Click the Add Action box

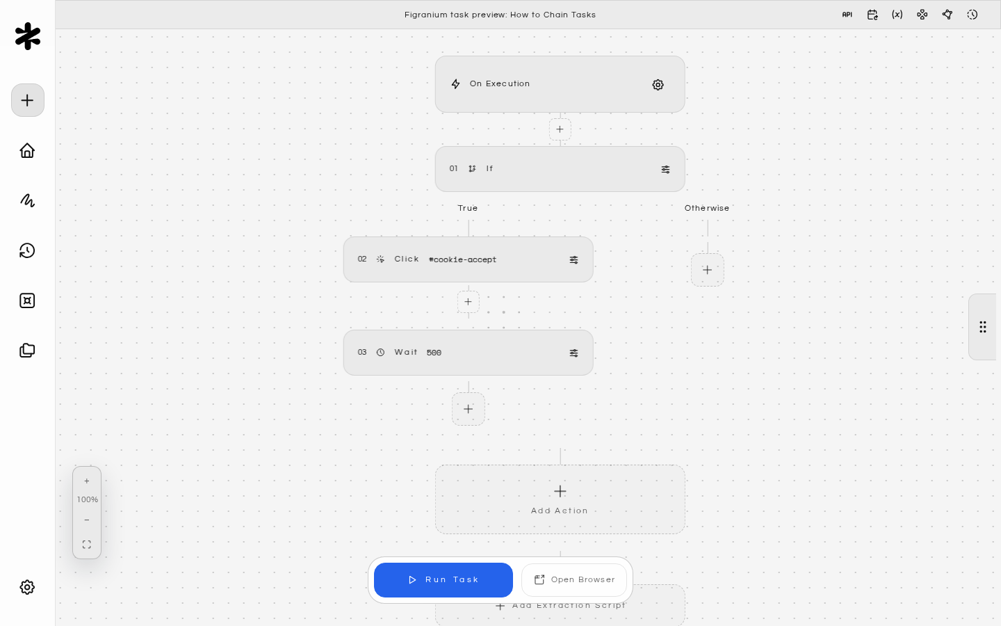pyautogui.click(x=560, y=499)
